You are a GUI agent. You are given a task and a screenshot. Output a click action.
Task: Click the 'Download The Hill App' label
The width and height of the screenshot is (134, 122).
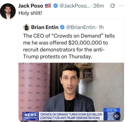[x=111, y=110]
